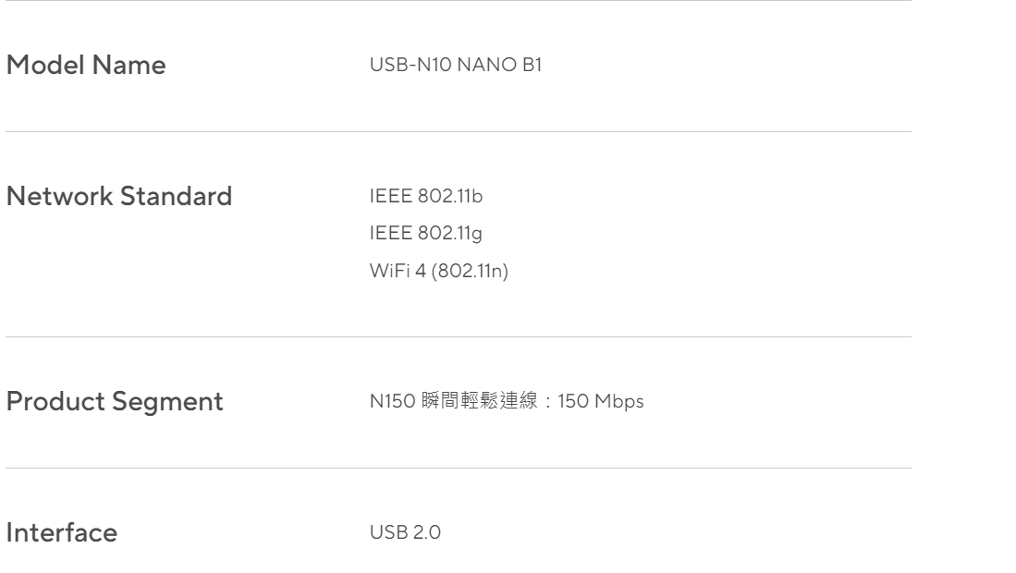Click divider line above Interface row
Viewport: 1016px width, 573px height.
coord(459,468)
